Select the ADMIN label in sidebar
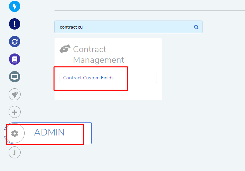The image size is (245, 171). pyautogui.click(x=49, y=132)
